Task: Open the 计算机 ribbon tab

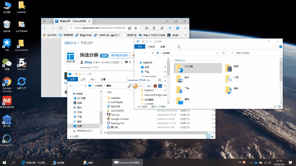Action: pyautogui.click(x=151, y=47)
